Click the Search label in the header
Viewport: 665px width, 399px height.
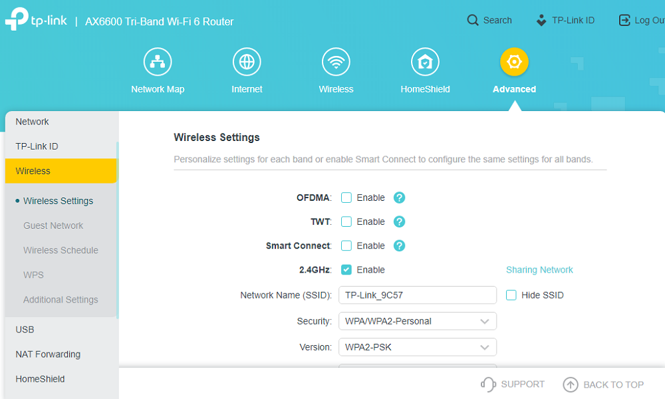[x=497, y=20]
